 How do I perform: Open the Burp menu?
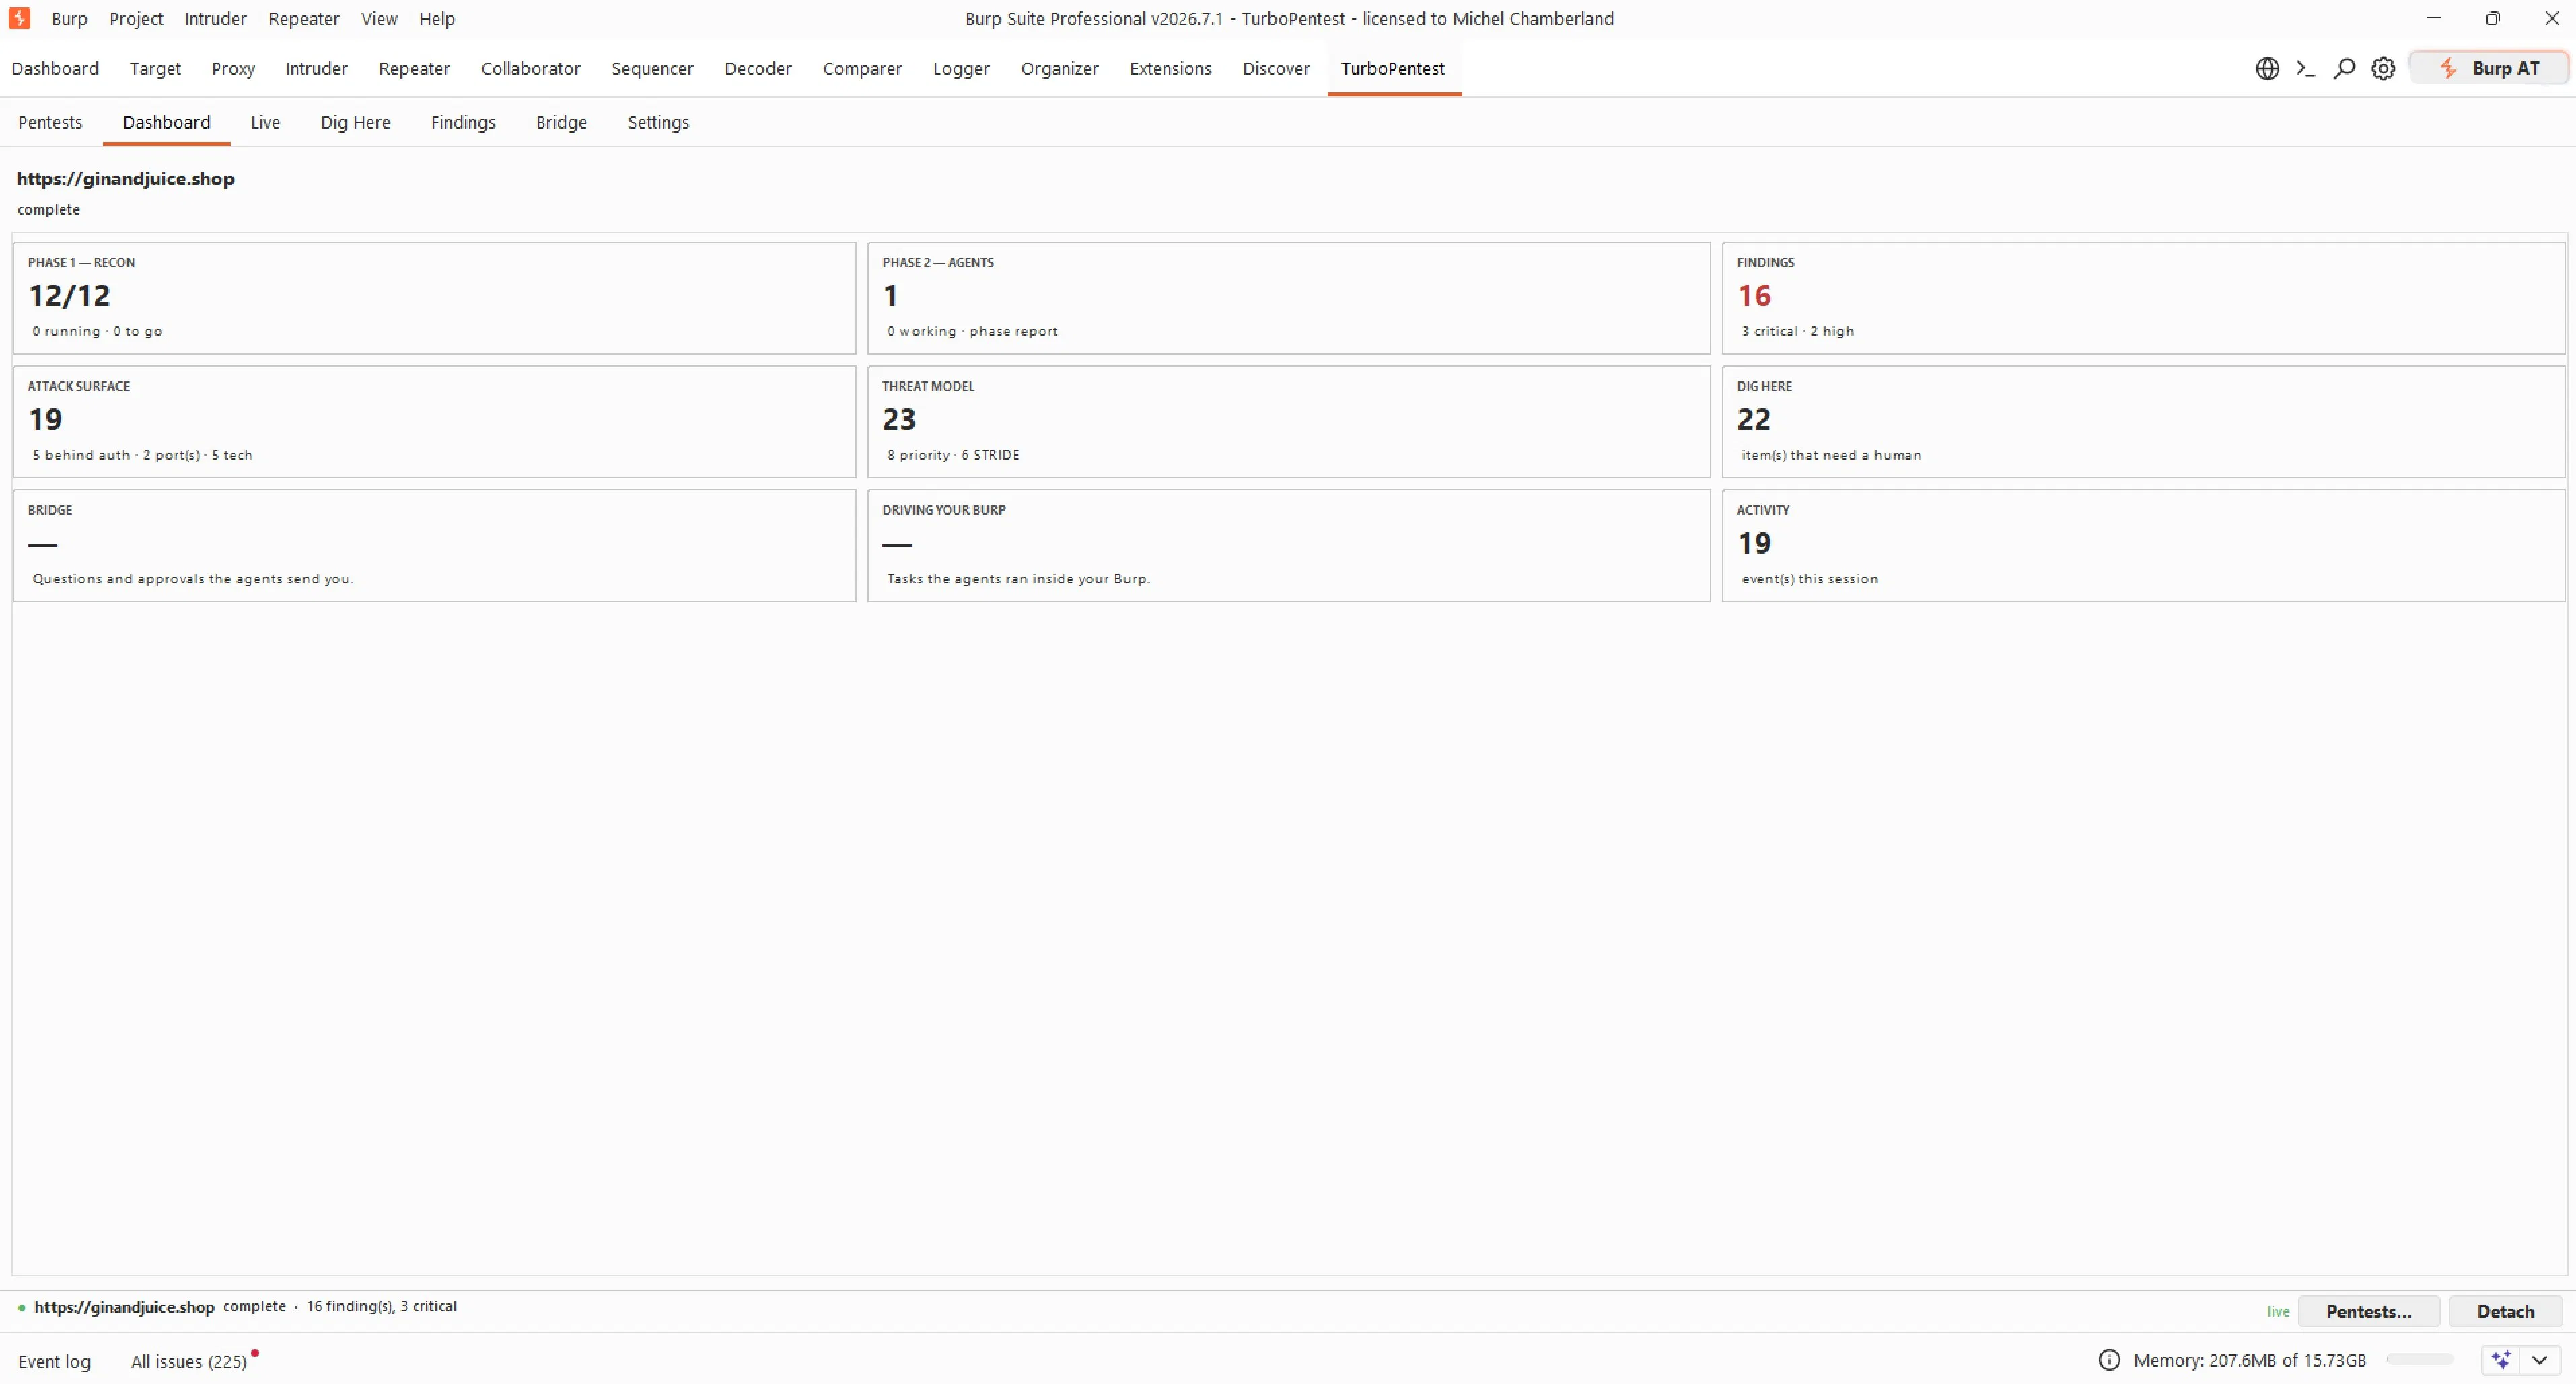click(x=70, y=18)
